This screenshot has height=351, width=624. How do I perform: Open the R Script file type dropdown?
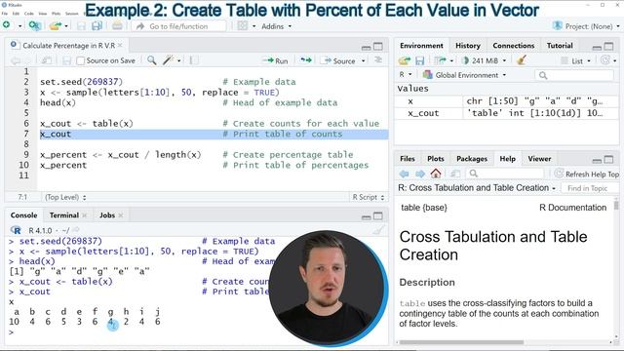[369, 197]
